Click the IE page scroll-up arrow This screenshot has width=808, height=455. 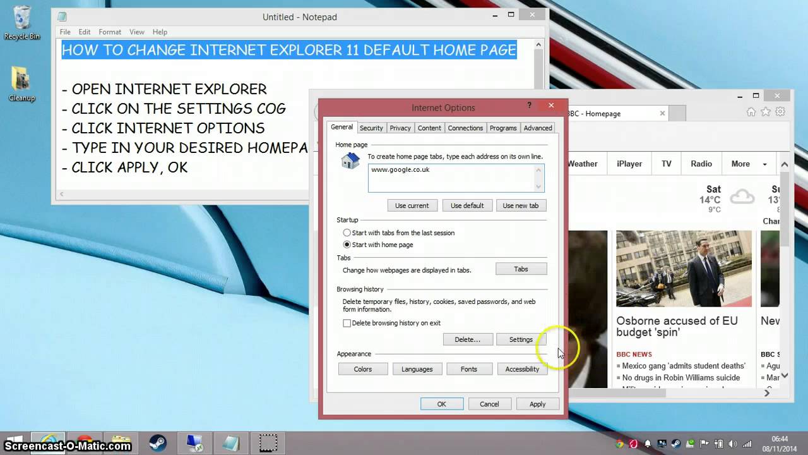(785, 164)
